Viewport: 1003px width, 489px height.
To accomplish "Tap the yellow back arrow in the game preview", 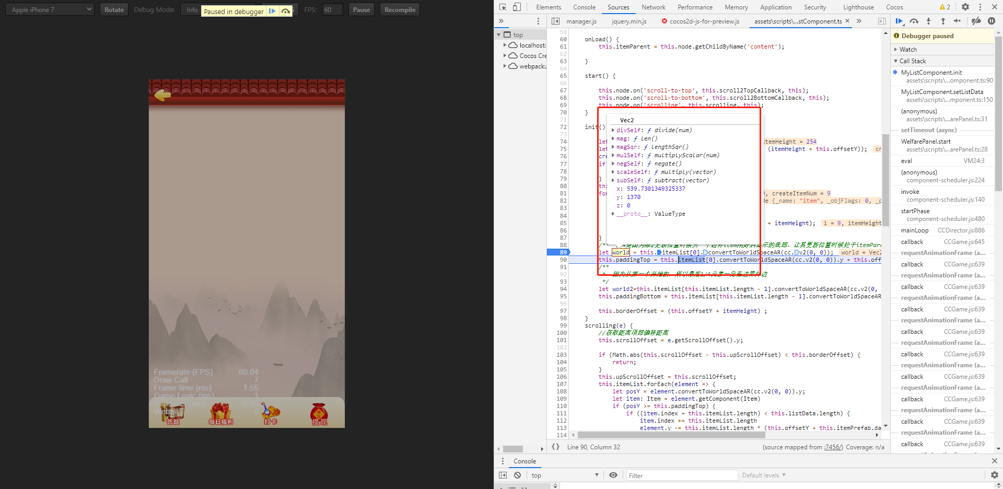I will pyautogui.click(x=162, y=95).
